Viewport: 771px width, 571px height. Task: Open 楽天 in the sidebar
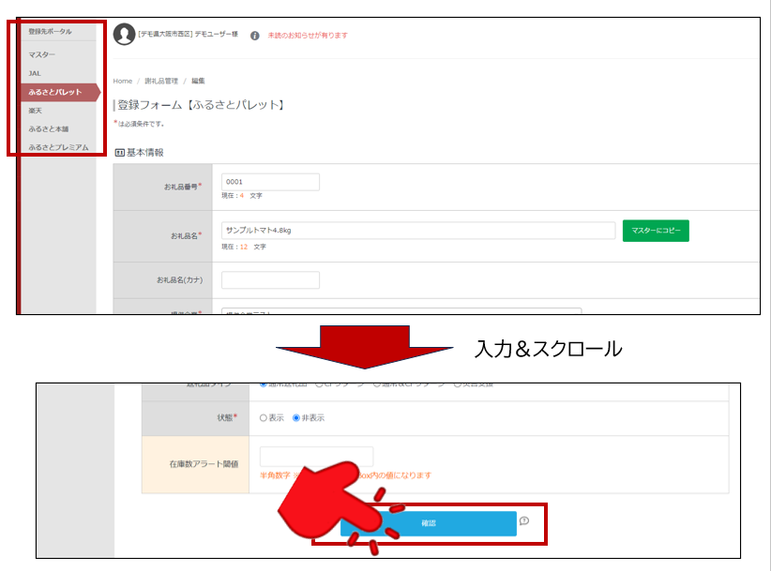tap(35, 110)
